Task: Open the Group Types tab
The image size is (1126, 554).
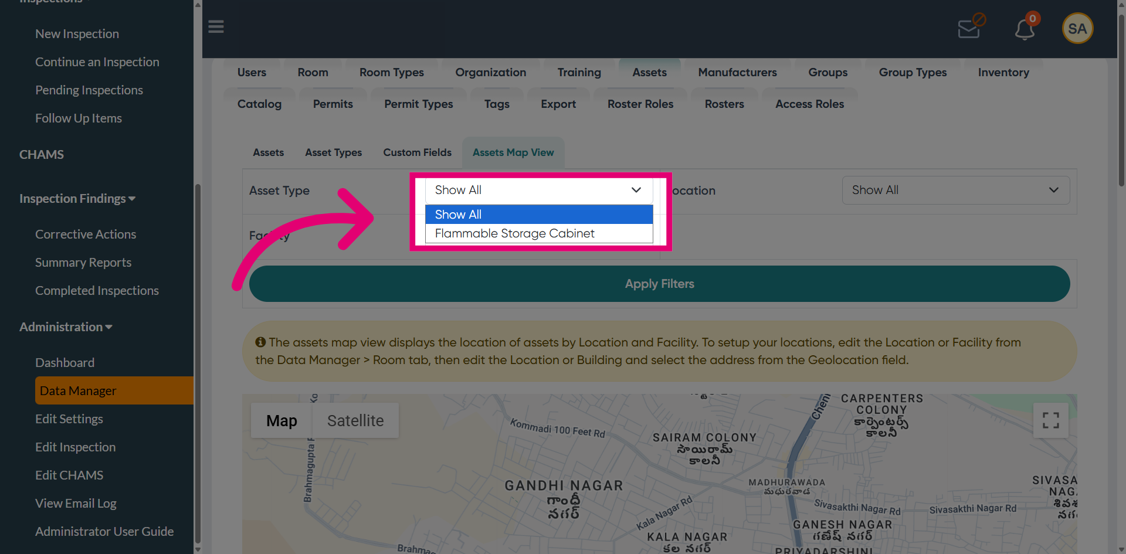Action: pyautogui.click(x=913, y=72)
